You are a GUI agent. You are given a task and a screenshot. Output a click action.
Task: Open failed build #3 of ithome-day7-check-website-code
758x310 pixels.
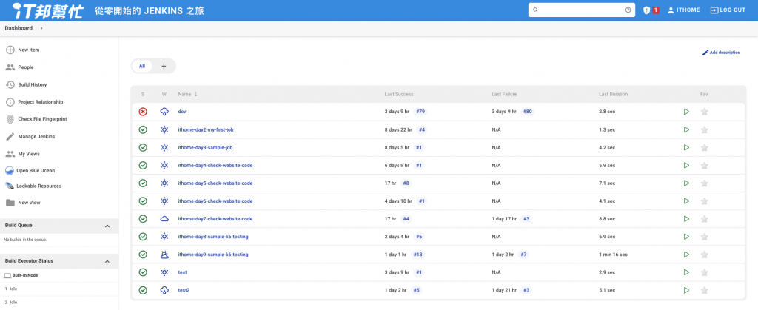point(526,219)
